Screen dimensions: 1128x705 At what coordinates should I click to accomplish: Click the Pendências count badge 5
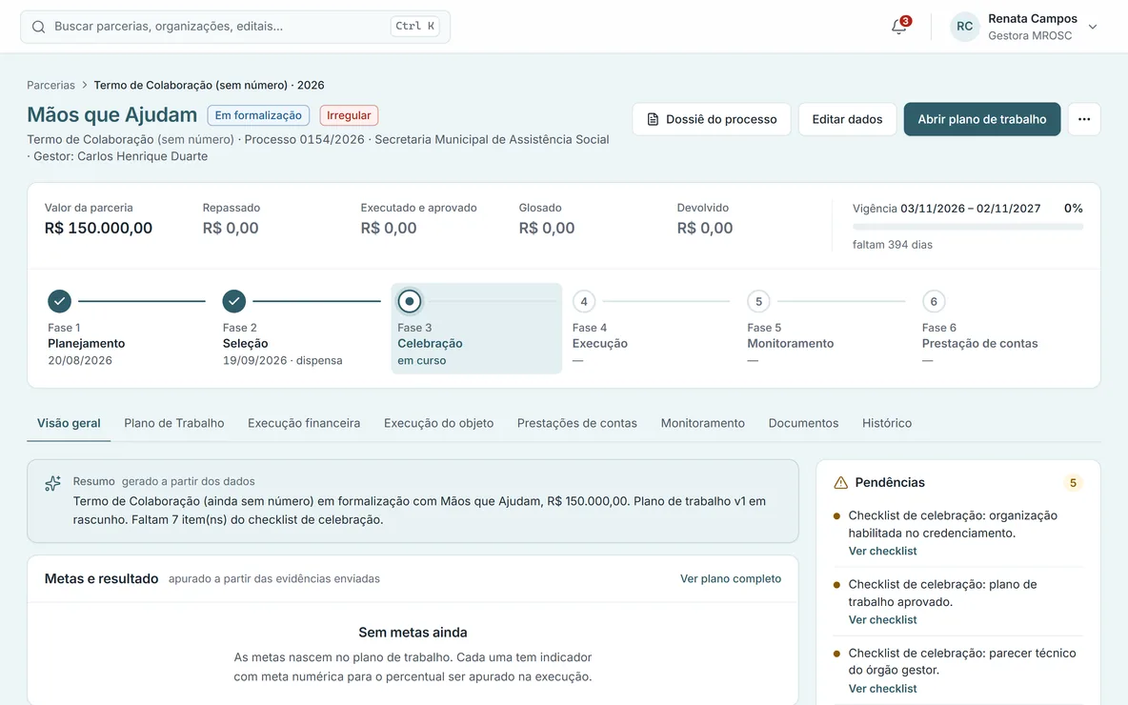pyautogui.click(x=1073, y=483)
